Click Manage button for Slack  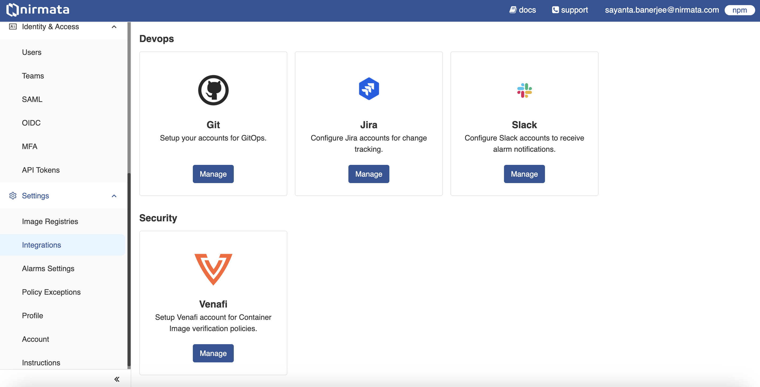click(524, 174)
